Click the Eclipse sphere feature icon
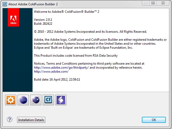 (23, 100)
